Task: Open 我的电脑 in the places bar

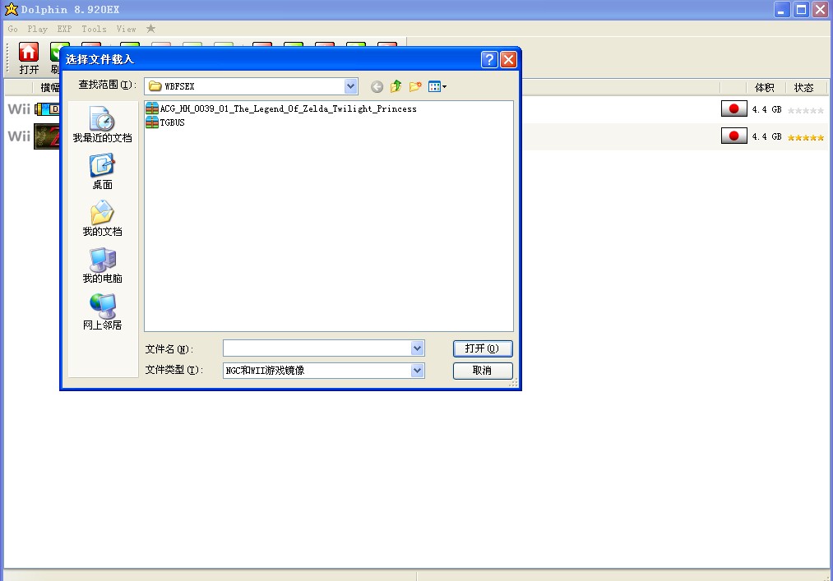Action: (x=103, y=265)
